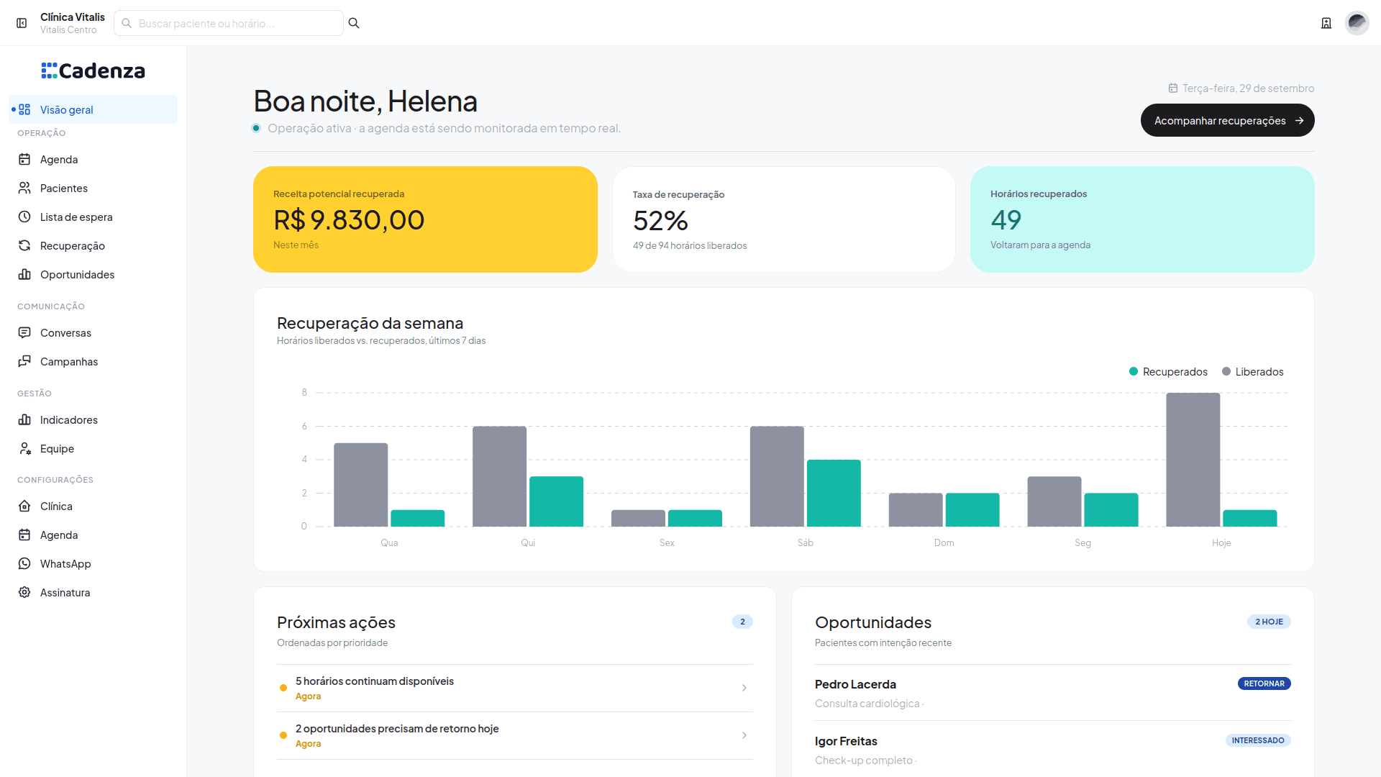Image resolution: width=1381 pixels, height=777 pixels.
Task: Go to Assinatura settings
Action: [x=94, y=592]
